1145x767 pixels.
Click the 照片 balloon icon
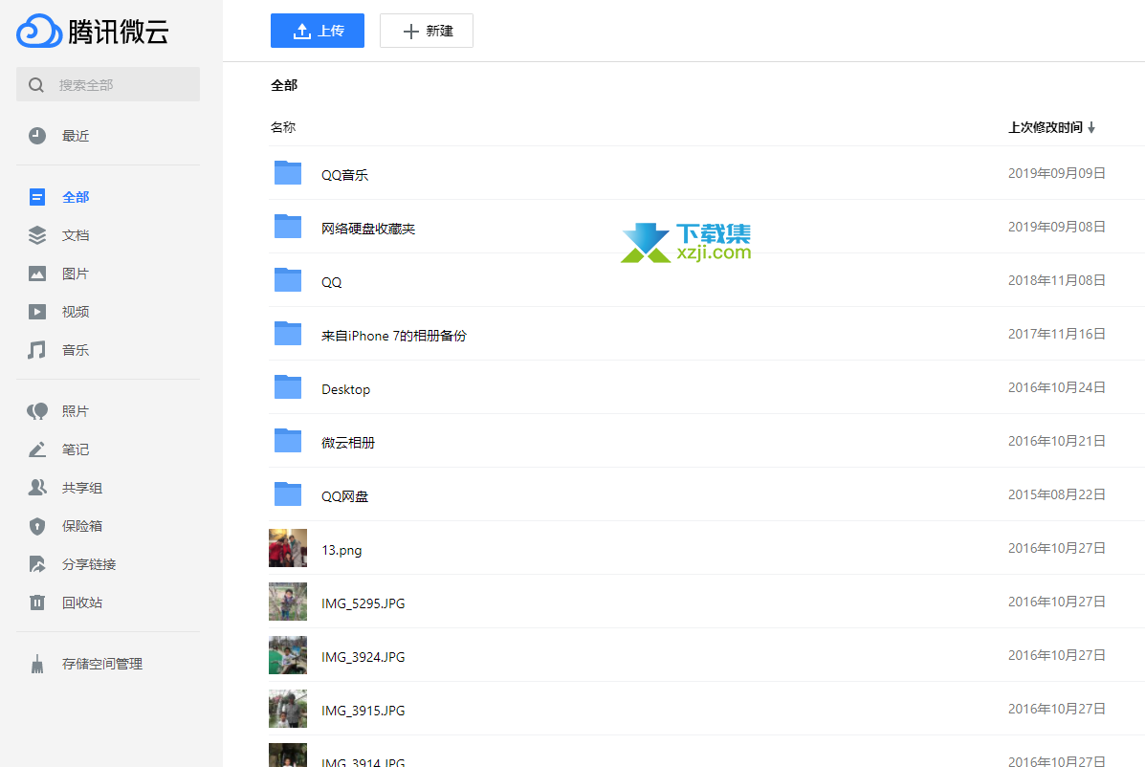(x=37, y=411)
